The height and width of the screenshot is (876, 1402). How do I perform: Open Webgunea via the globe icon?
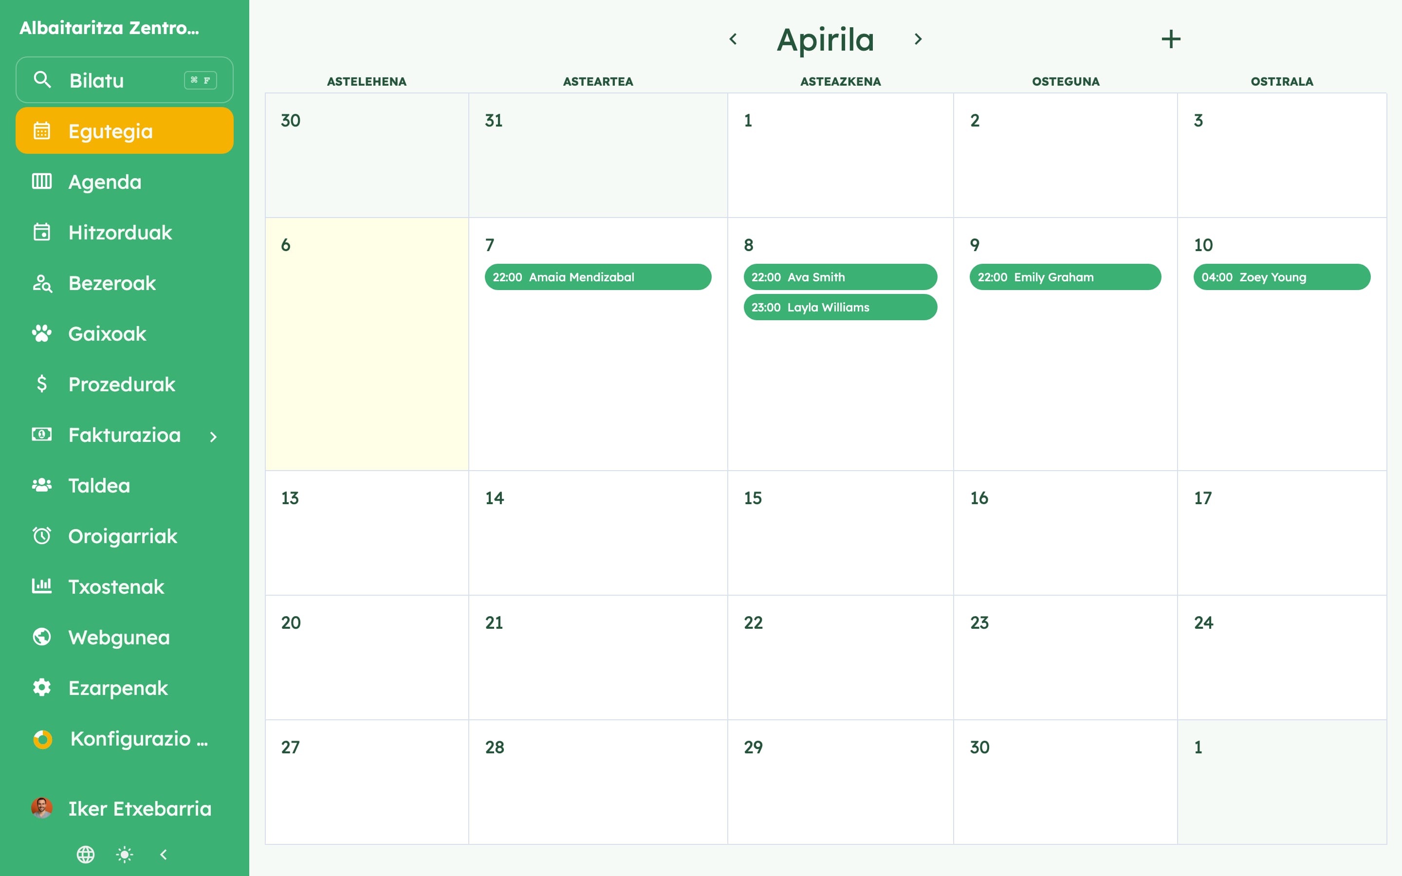42,637
